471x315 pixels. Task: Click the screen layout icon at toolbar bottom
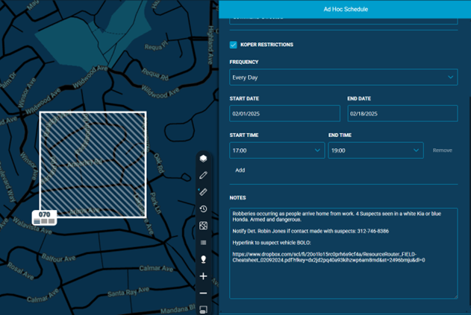203,310
